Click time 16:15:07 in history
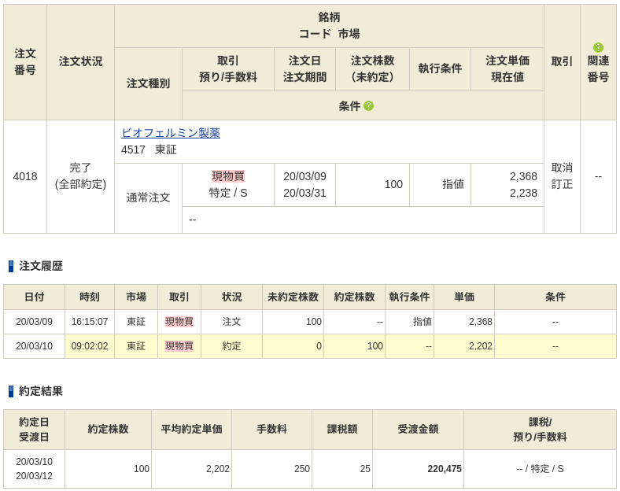Screen dimensions: 620x491 click(90, 322)
